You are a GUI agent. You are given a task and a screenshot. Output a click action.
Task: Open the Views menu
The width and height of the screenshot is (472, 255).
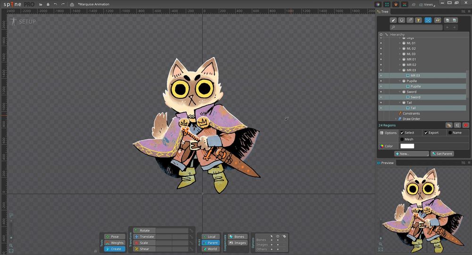click(427, 5)
